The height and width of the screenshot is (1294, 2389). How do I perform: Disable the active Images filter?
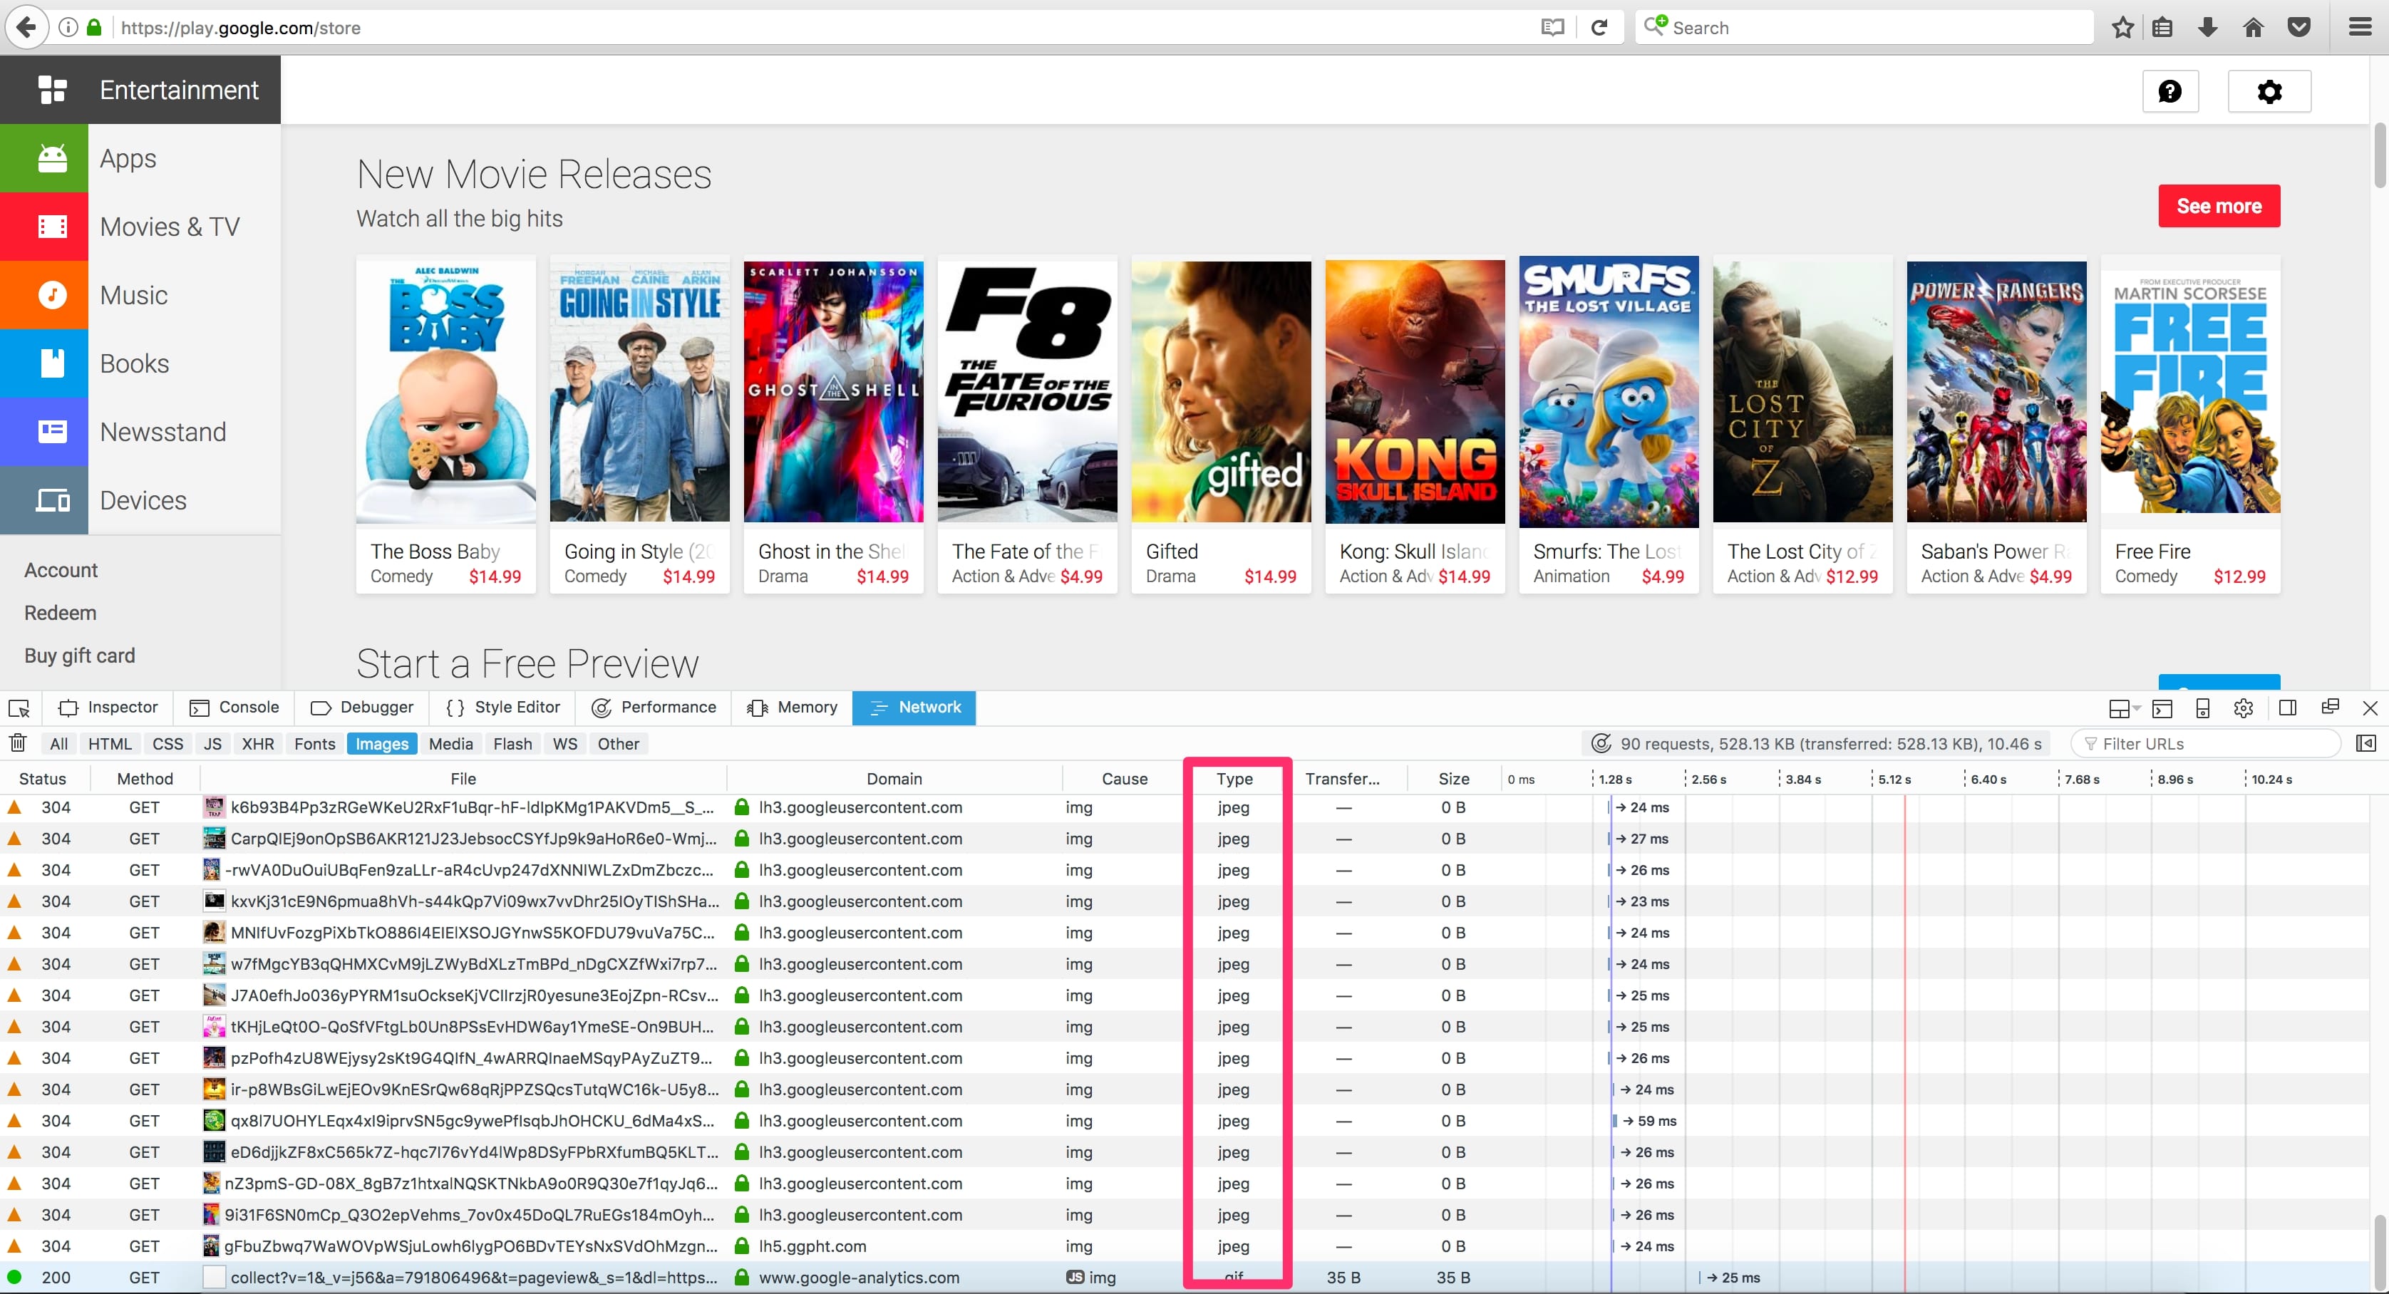coord(382,743)
